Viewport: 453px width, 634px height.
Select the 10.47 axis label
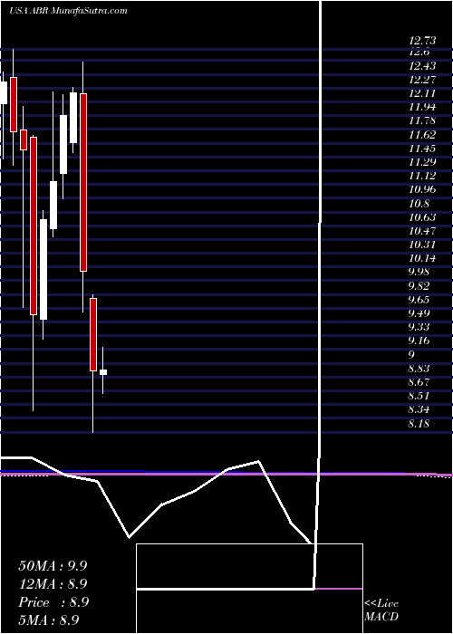(x=422, y=231)
